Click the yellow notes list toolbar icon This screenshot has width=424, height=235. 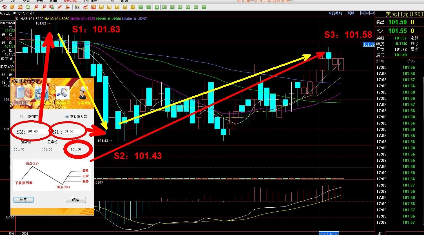coord(12,7)
